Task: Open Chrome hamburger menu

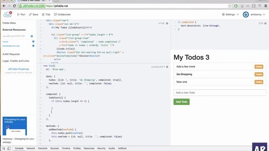Action: (266, 6)
